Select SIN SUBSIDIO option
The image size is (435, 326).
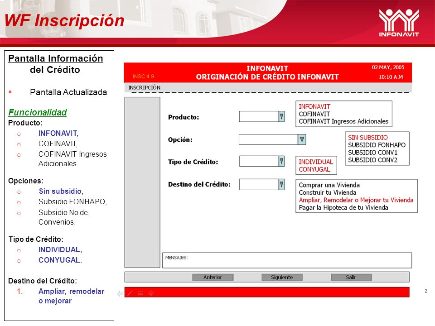(368, 138)
